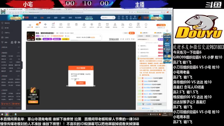The height and width of the screenshot is (126, 224).
Task: Open the two-people fans icon in the toolbar
Action: point(123,24)
